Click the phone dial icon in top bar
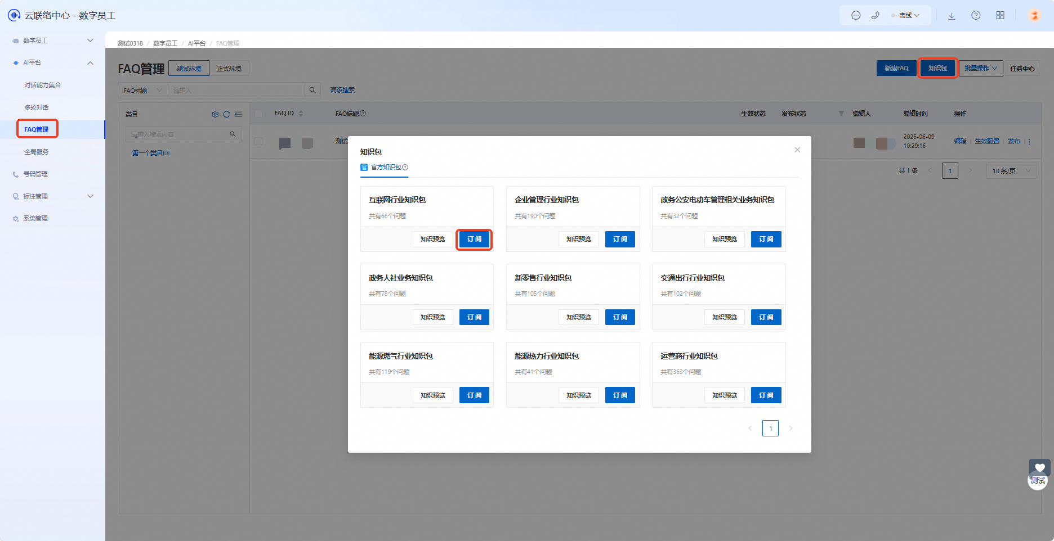Screen dimensions: 1054x541 (x=875, y=15)
